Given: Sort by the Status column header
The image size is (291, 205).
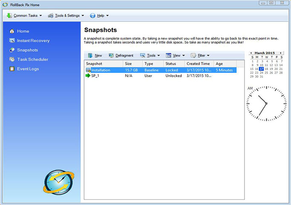Looking at the screenshot, I should (x=174, y=64).
